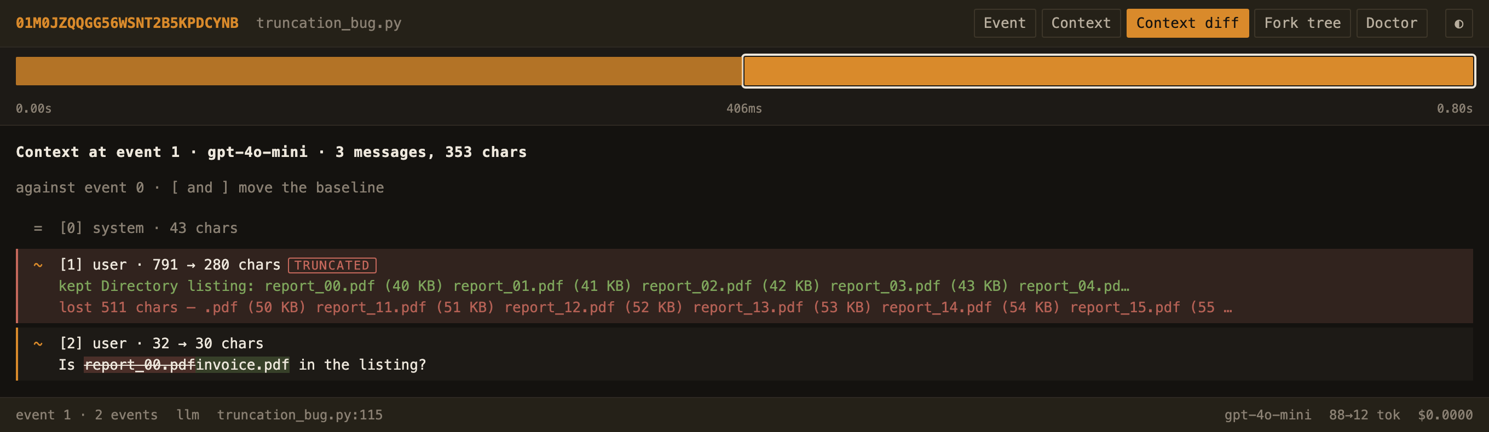Click the equals unchanged marker on message [0]
This screenshot has width=1489, height=432.
pos(38,228)
